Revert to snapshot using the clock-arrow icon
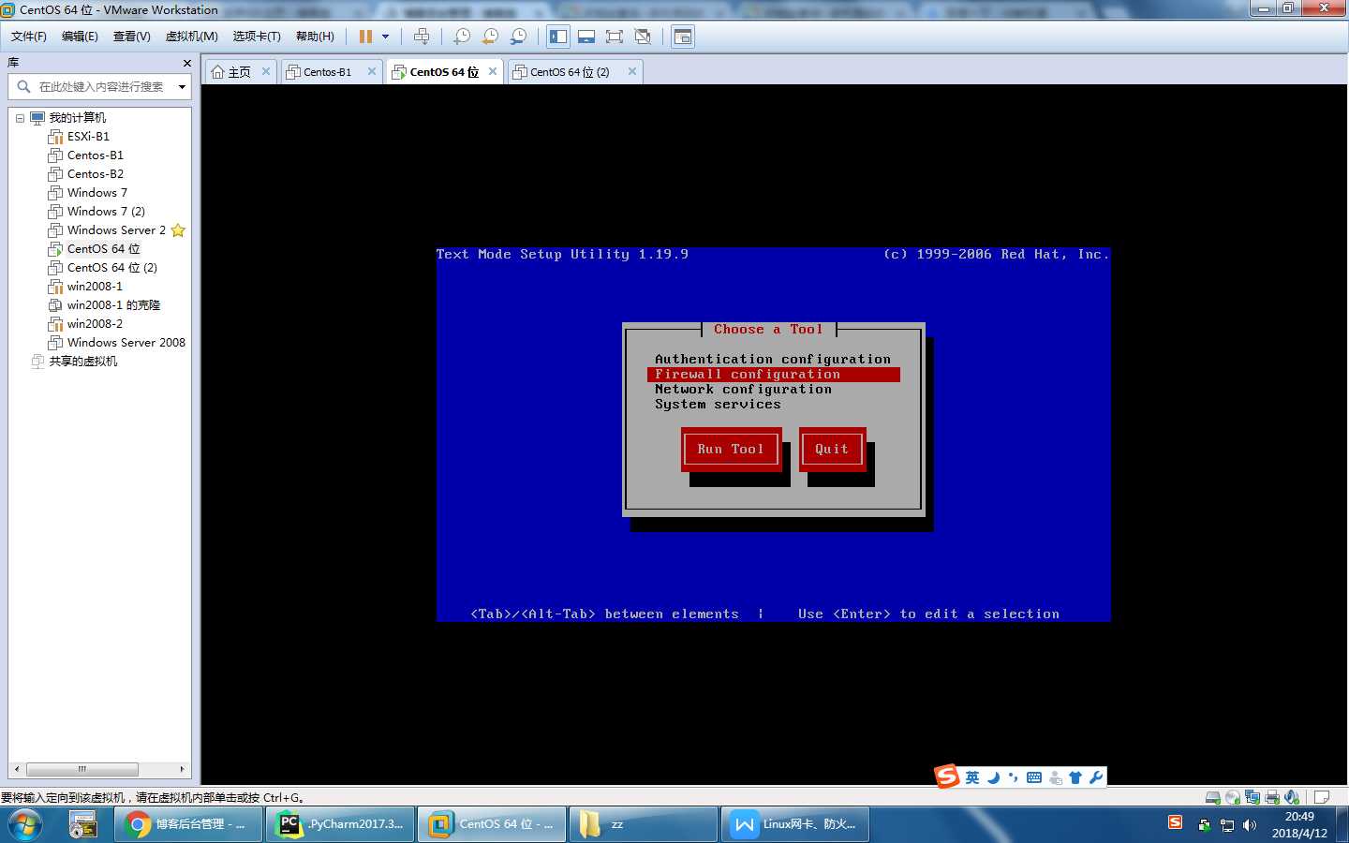This screenshot has width=1349, height=843. [490, 37]
